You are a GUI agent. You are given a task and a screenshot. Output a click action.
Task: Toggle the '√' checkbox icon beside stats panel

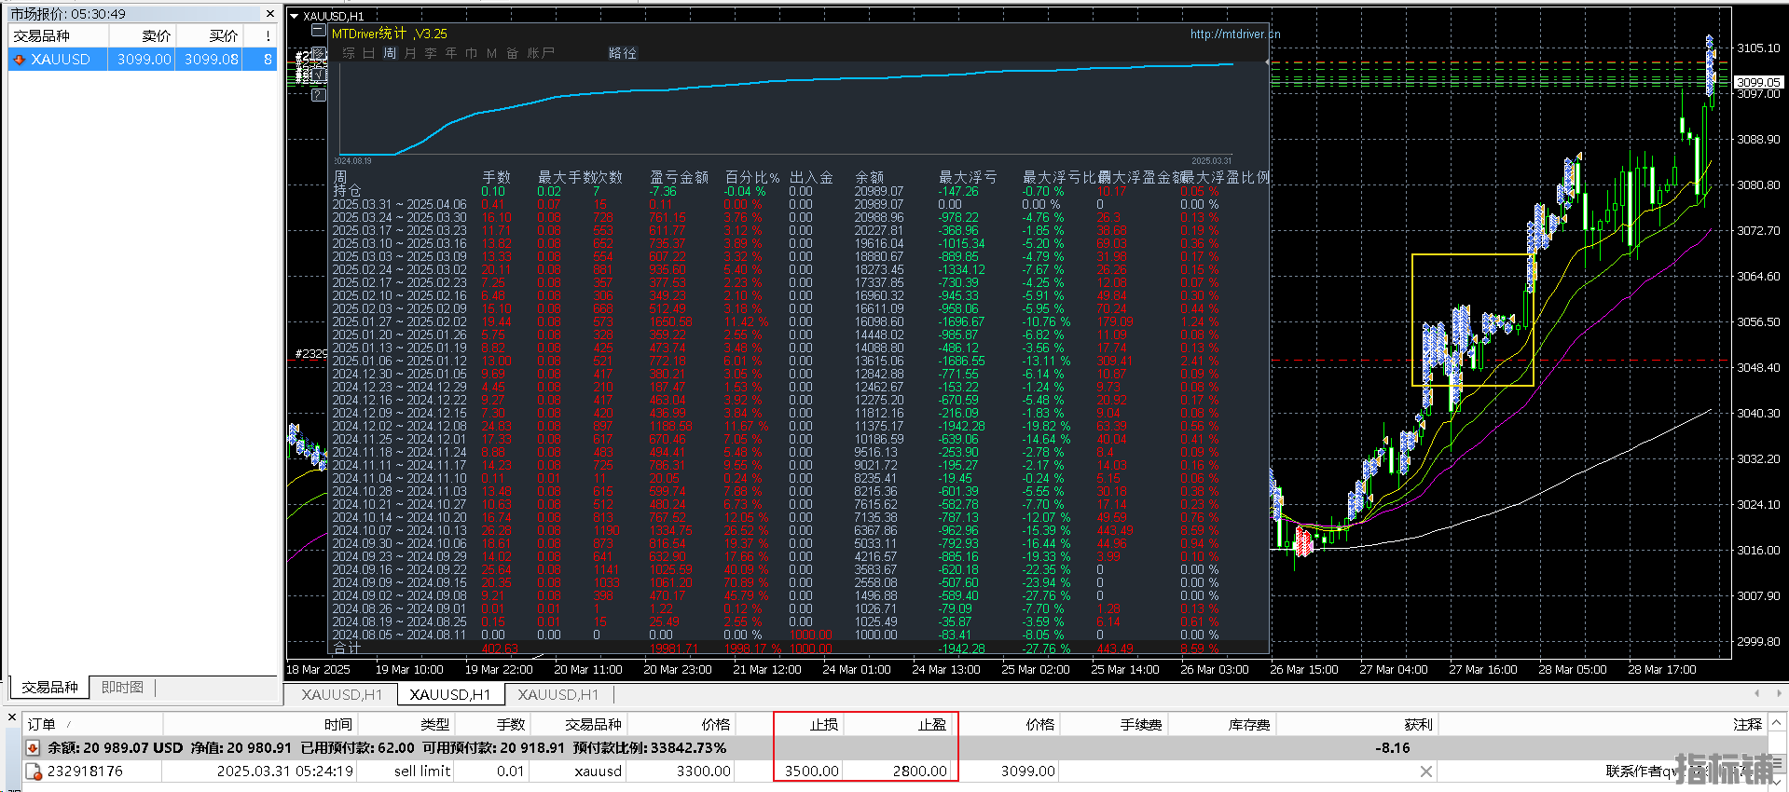317,75
